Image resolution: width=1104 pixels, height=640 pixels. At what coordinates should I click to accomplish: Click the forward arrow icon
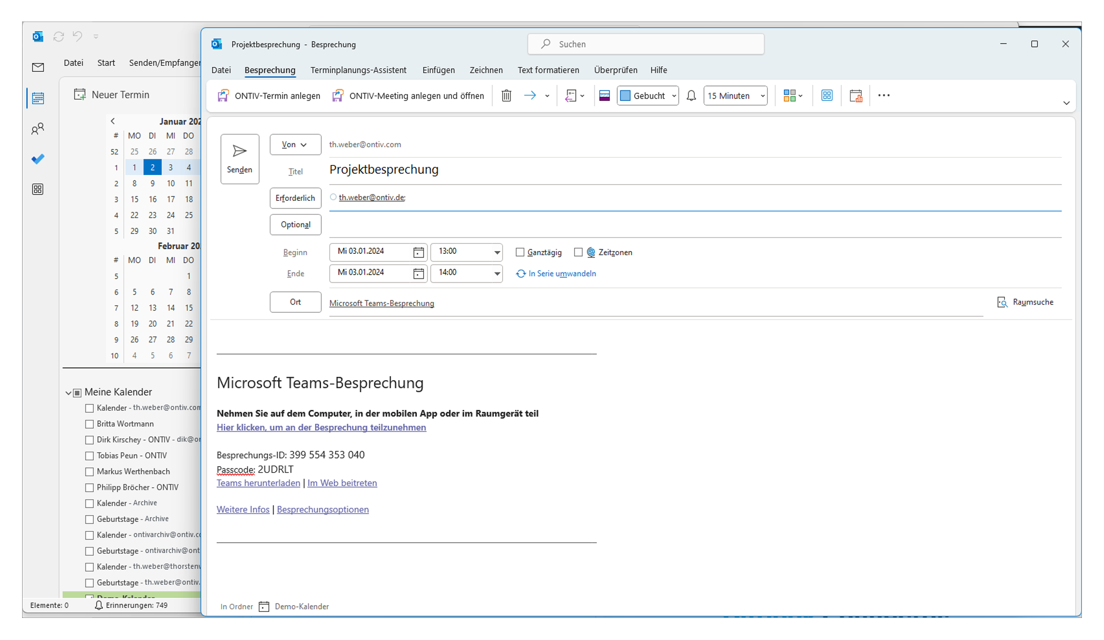[x=530, y=95]
